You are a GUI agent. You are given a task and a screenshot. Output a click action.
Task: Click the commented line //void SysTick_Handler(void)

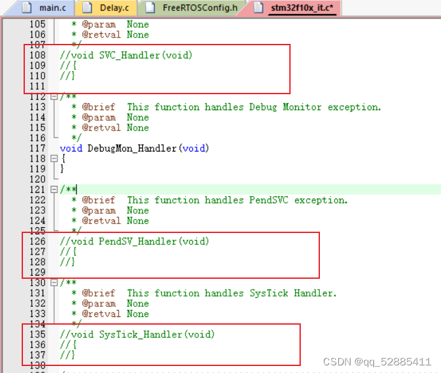137,334
